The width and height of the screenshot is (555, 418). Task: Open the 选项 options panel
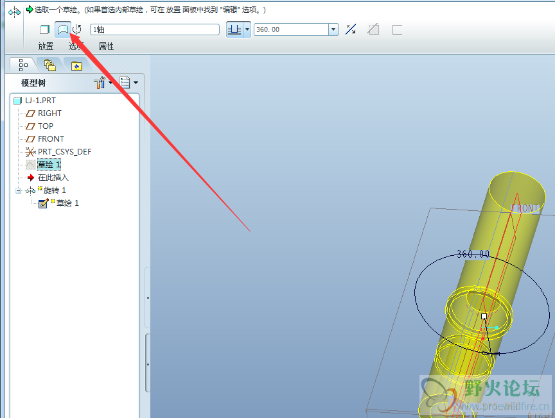(x=76, y=46)
